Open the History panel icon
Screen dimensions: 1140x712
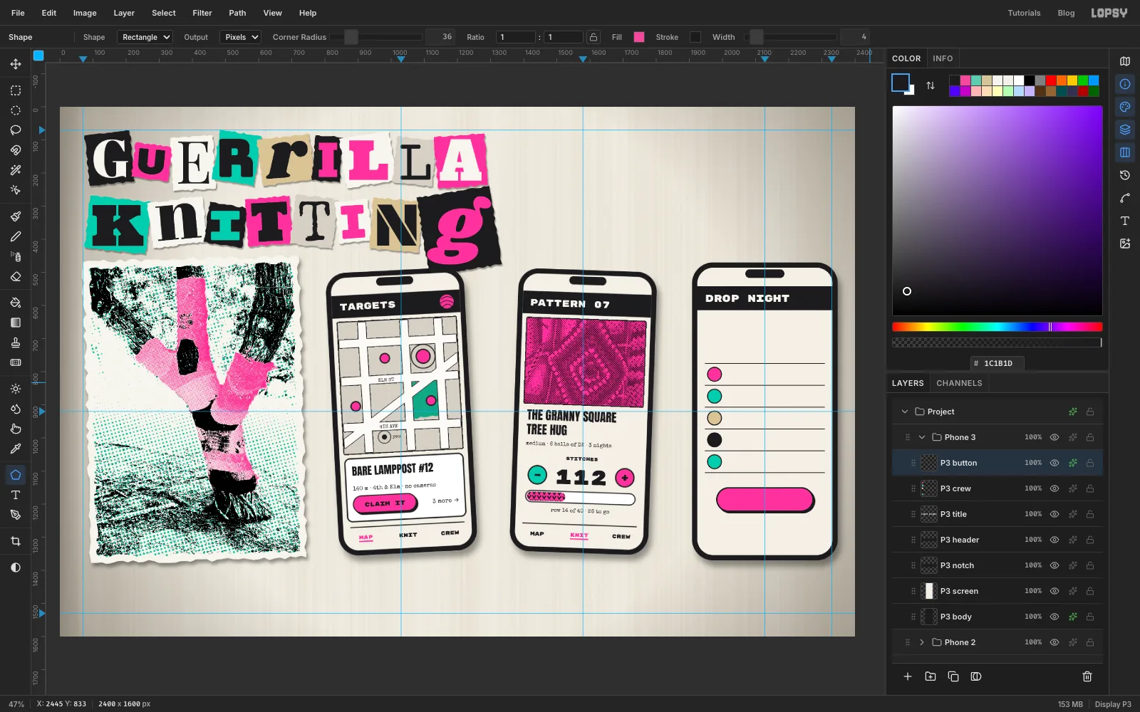pyautogui.click(x=1125, y=175)
